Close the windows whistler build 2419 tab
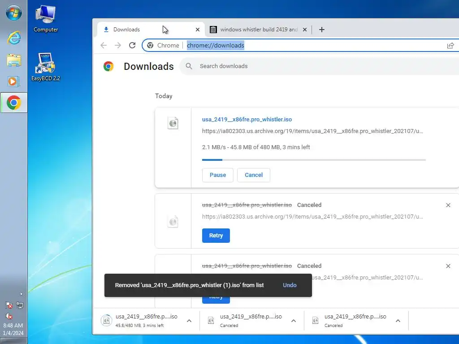The image size is (459, 344). point(305,30)
